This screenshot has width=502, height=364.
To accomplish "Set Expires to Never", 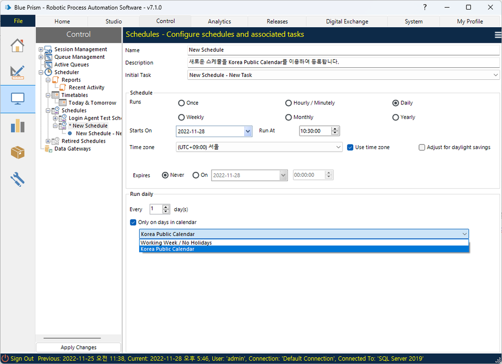I will pyautogui.click(x=165, y=175).
